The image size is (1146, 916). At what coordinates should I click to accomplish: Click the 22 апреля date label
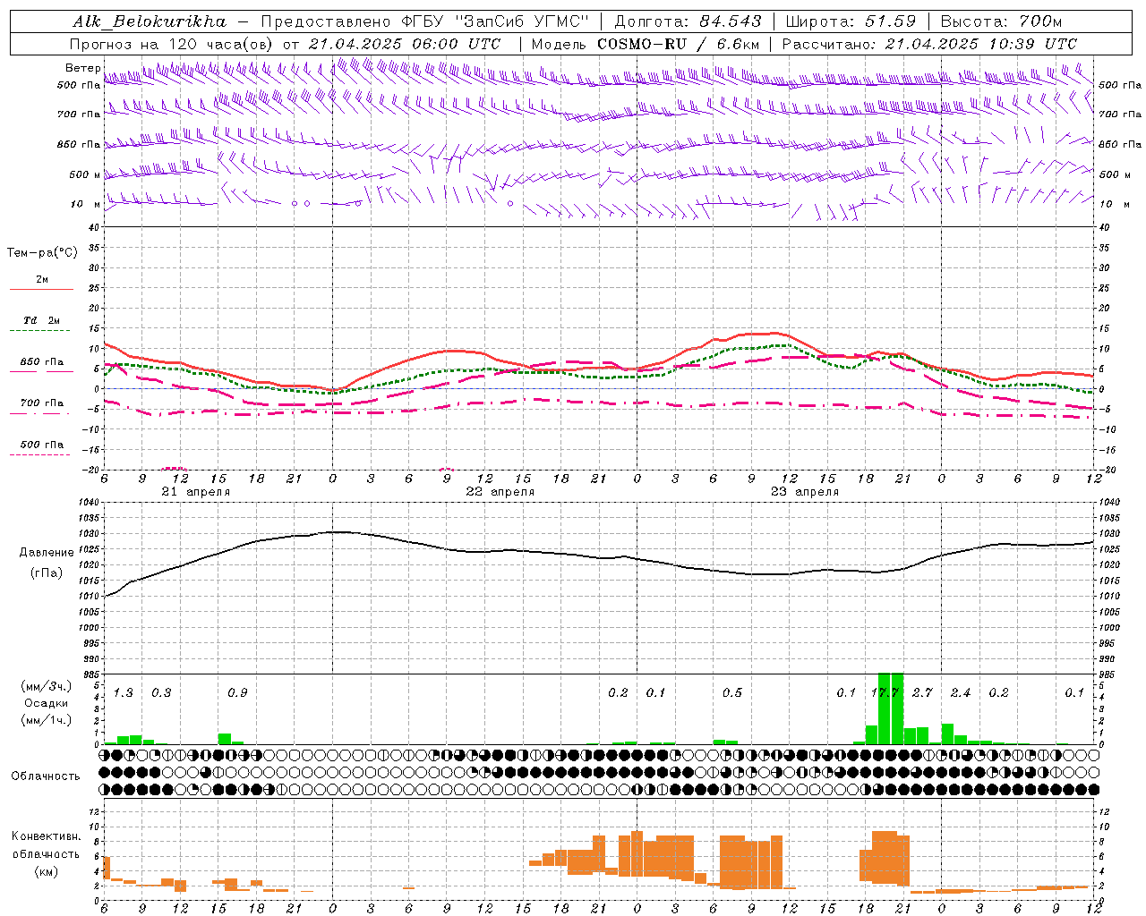click(x=500, y=492)
